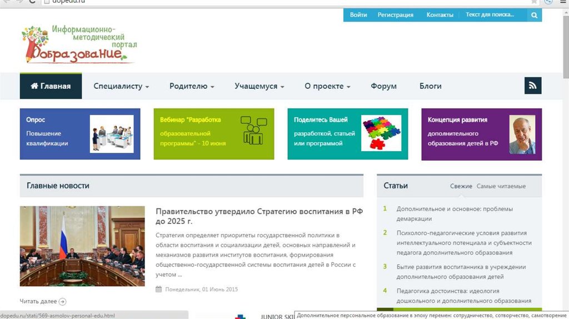This screenshot has width=569, height=319.
Task: Open Концепция развития дополнительного образования banner
Action: [482, 134]
